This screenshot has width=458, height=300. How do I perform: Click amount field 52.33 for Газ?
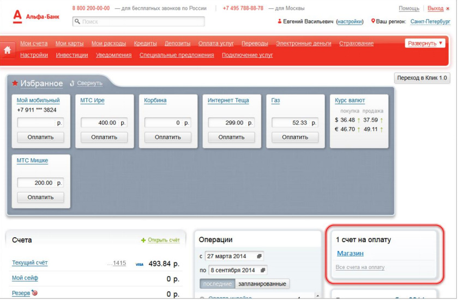click(295, 123)
